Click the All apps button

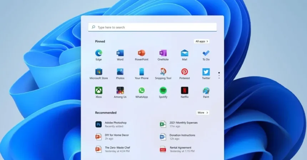(x=202, y=41)
